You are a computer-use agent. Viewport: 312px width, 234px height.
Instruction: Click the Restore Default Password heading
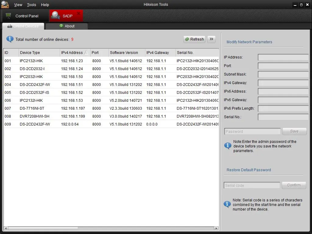tap(249, 170)
